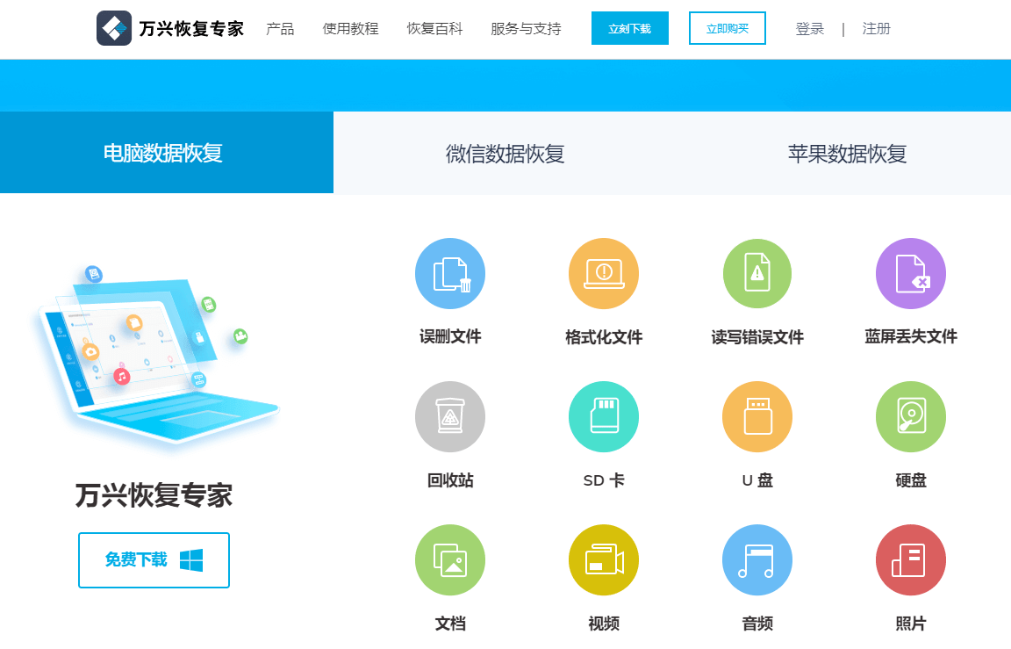Click the 照片 red document icon
The height and width of the screenshot is (649, 1011).
coord(910,560)
